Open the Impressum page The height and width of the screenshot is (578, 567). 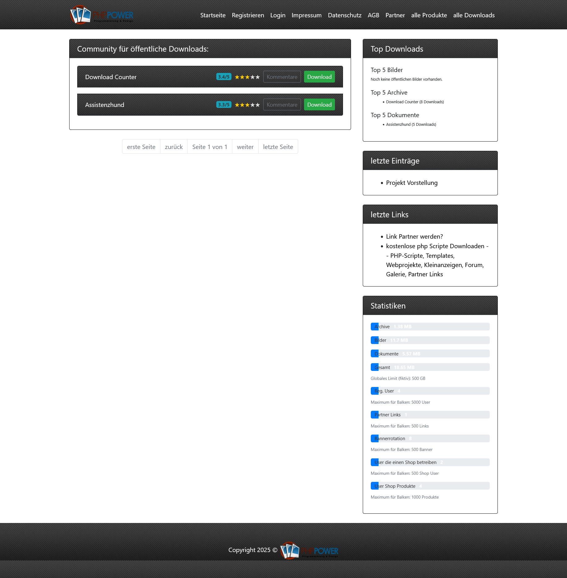(306, 15)
